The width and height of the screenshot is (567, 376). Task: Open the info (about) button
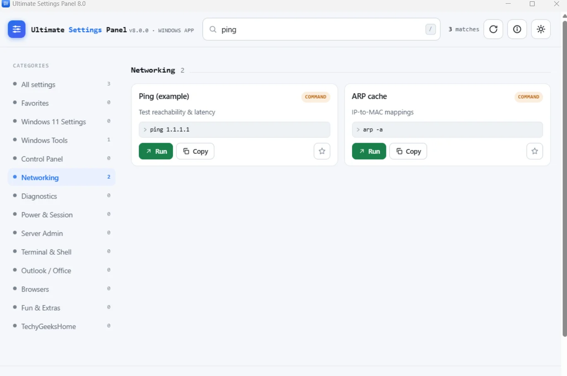517,29
